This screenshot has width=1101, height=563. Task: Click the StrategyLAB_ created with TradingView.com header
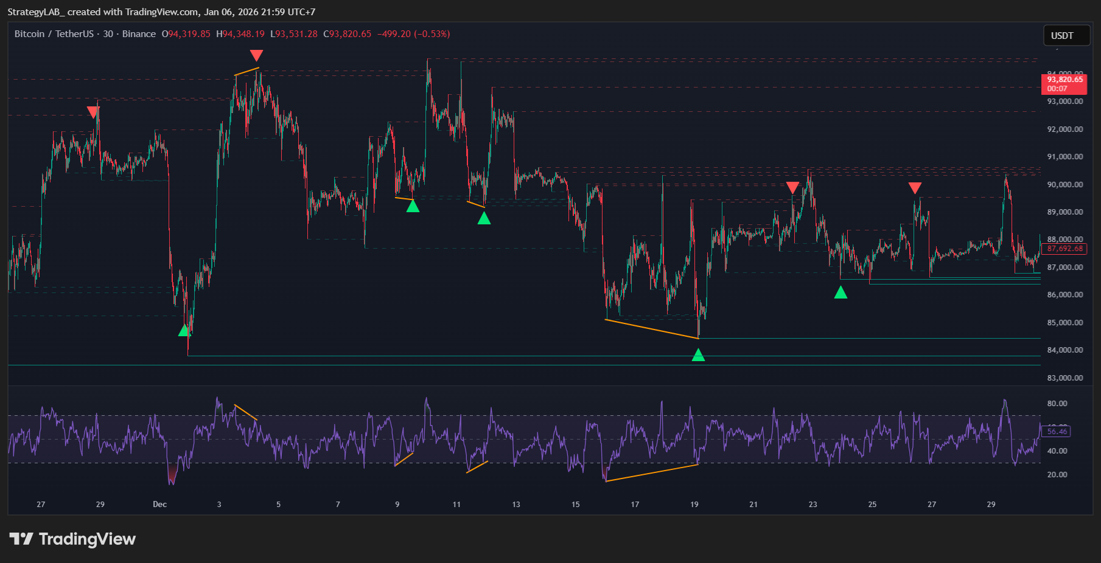pos(161,12)
